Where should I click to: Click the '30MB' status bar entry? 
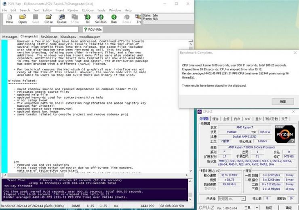pyautogui.click(x=76, y=206)
